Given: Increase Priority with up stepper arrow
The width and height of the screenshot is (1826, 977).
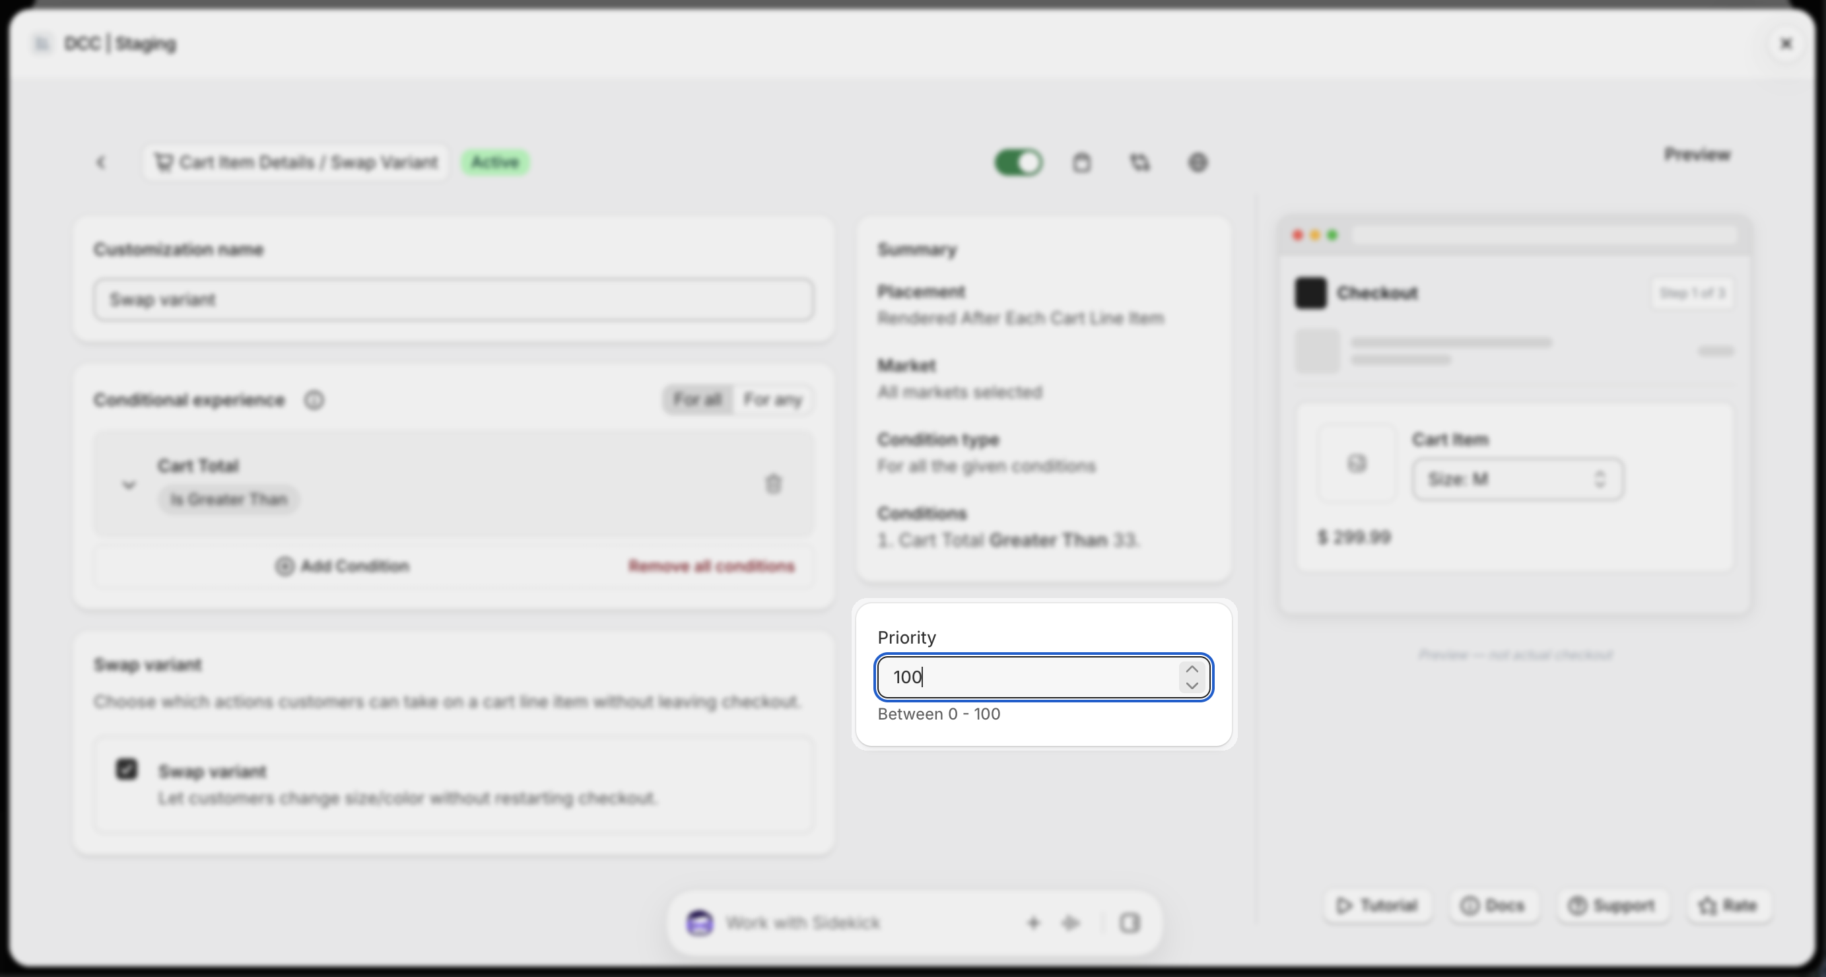Looking at the screenshot, I should pos(1192,669).
